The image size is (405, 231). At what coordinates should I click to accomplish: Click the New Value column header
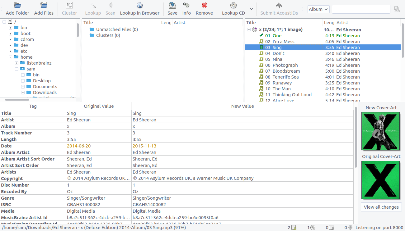242,106
